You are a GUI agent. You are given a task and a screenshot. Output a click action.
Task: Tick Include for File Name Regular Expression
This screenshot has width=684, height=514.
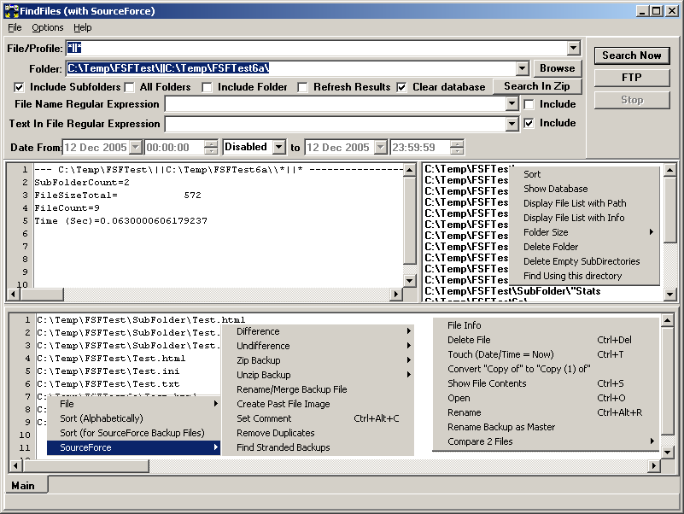529,104
